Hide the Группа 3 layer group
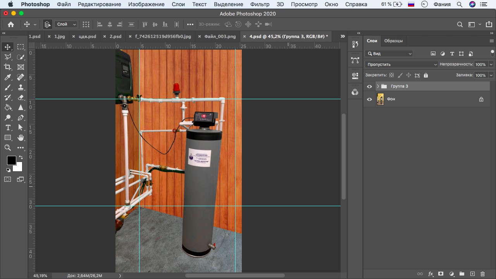The image size is (496, 279). click(369, 86)
